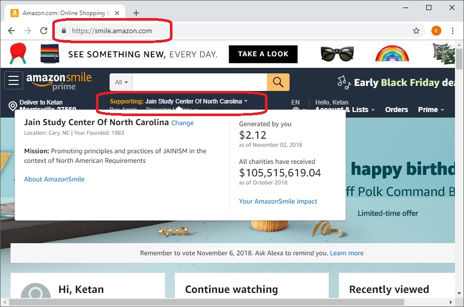The image size is (464, 307).
Task: Click the horizontal scrollbar thumb
Action: pos(206,302)
